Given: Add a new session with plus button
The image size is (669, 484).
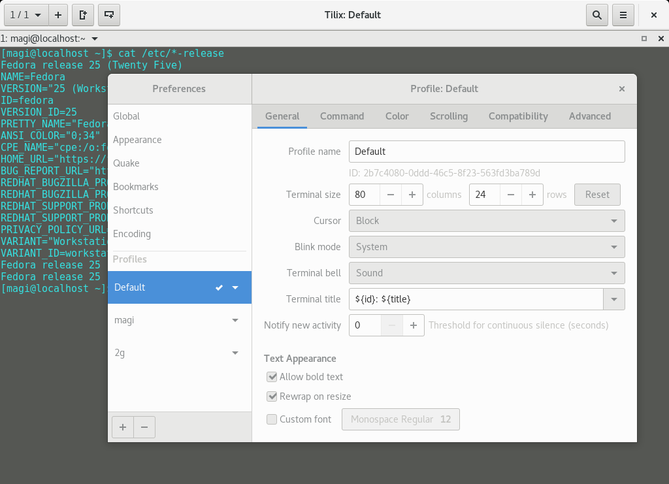Looking at the screenshot, I should (x=58, y=15).
